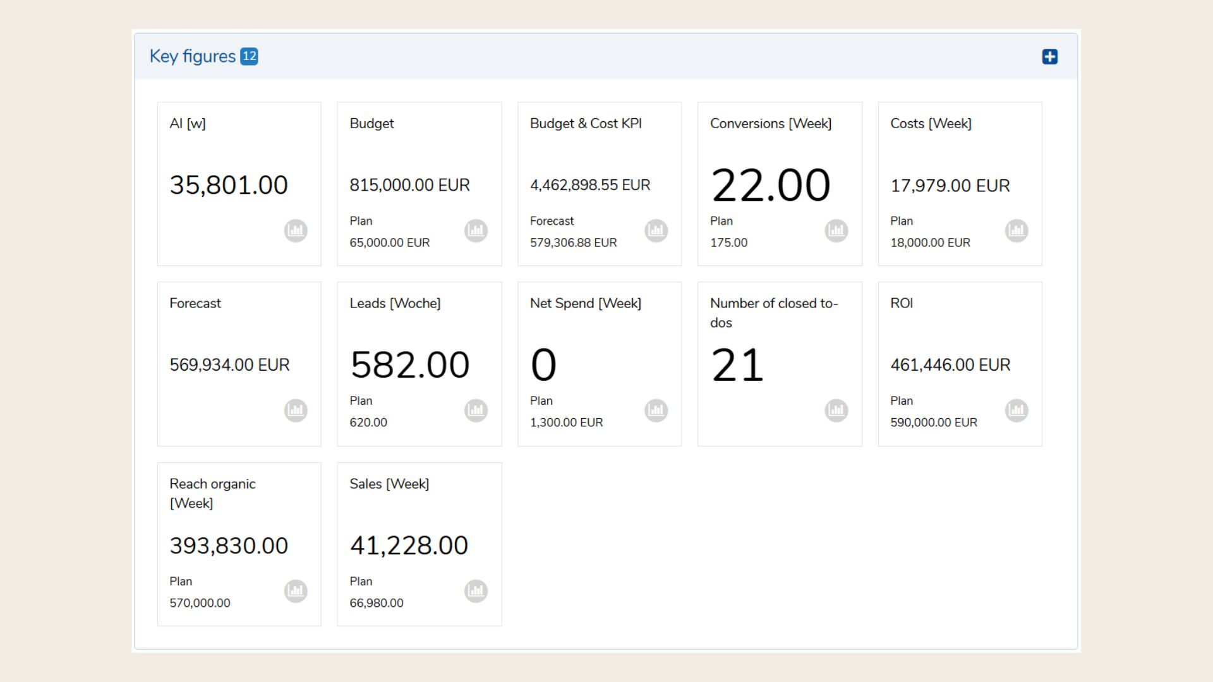1213x682 pixels.
Task: Open chart icon in AI [w] card
Action: [296, 230]
